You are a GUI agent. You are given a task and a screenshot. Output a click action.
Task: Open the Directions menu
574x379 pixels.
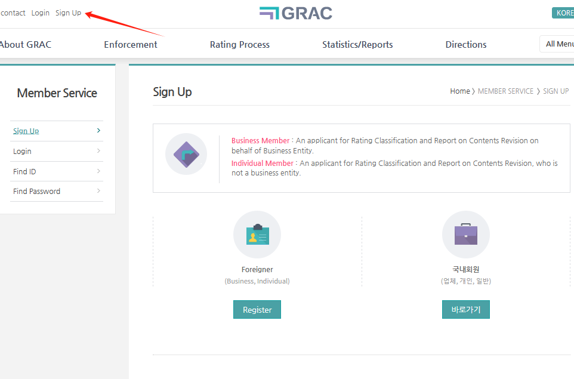pyautogui.click(x=466, y=45)
